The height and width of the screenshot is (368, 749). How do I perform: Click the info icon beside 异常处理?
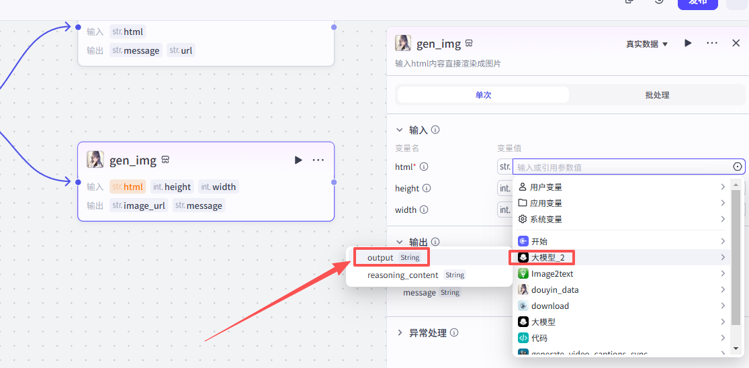(454, 332)
